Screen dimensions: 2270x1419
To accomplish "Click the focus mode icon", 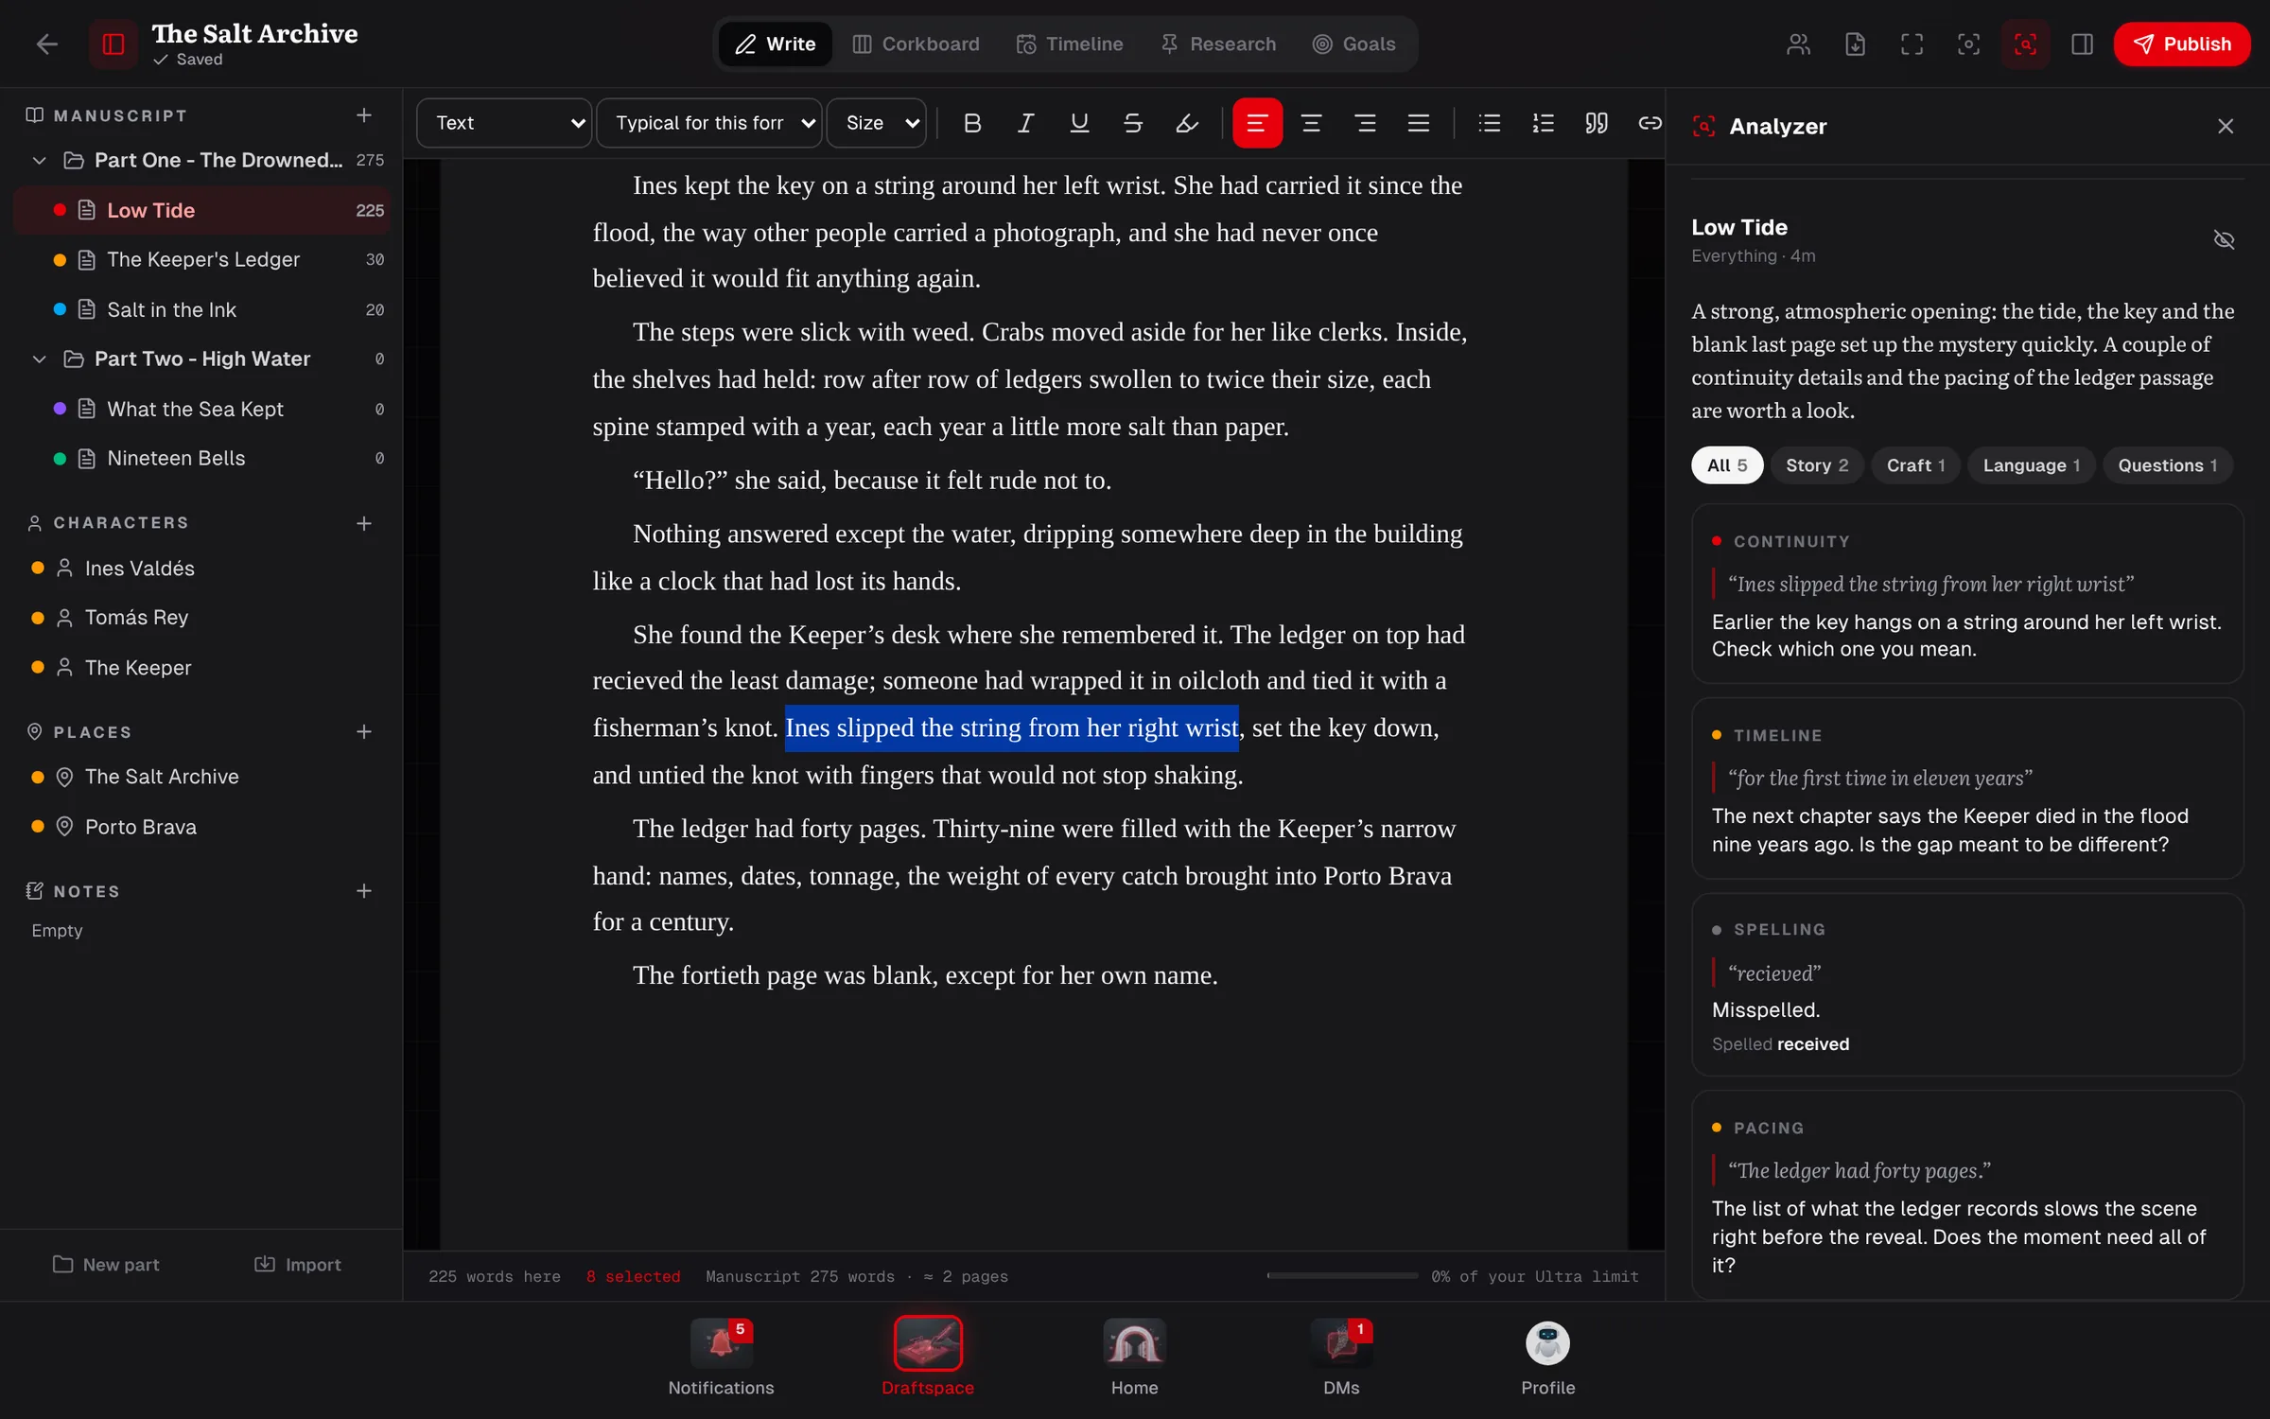I will (1968, 44).
